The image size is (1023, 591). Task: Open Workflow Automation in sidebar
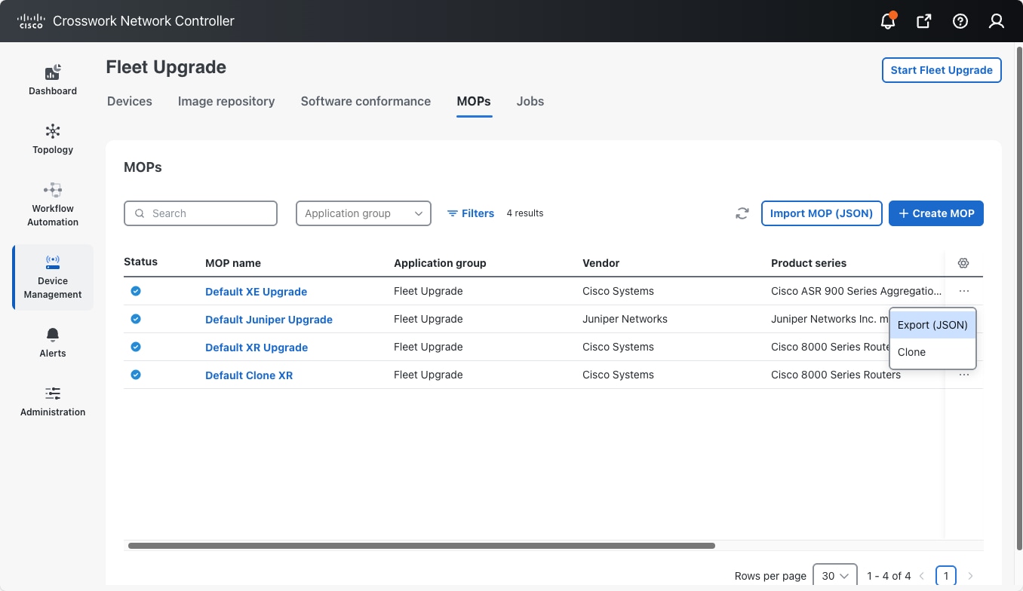click(53, 204)
